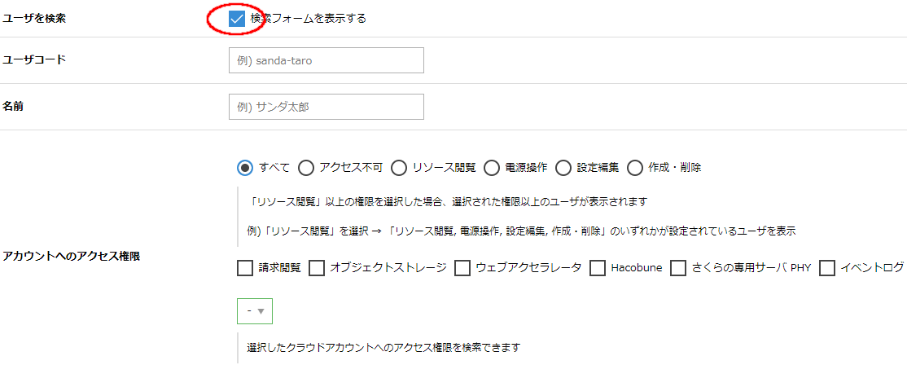This screenshot has width=907, height=365.
Task: Enable the さくらの専用サーバ PHY checkbox
Action: point(678,268)
